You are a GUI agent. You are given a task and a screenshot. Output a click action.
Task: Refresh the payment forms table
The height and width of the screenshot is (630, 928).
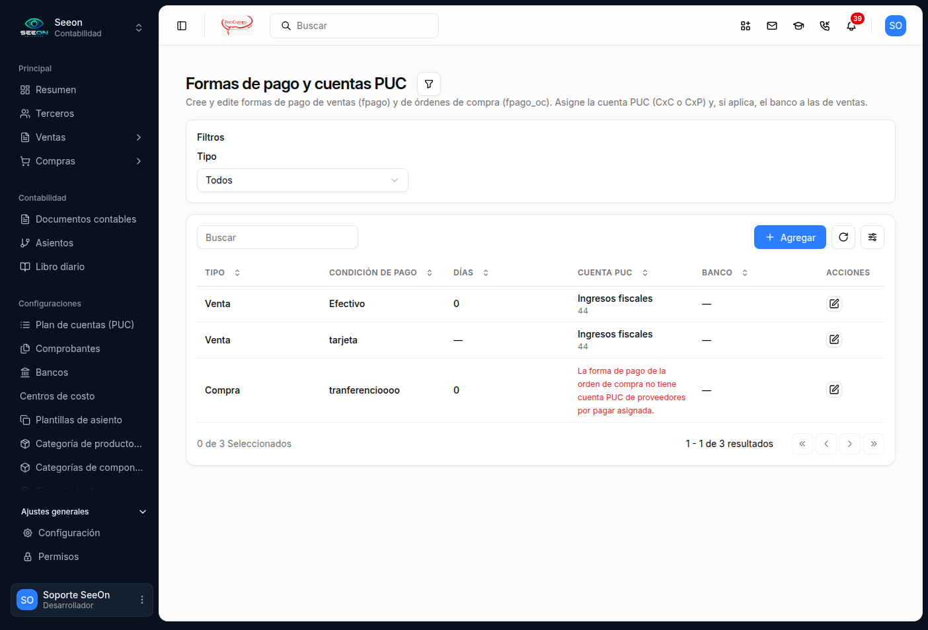pos(843,237)
